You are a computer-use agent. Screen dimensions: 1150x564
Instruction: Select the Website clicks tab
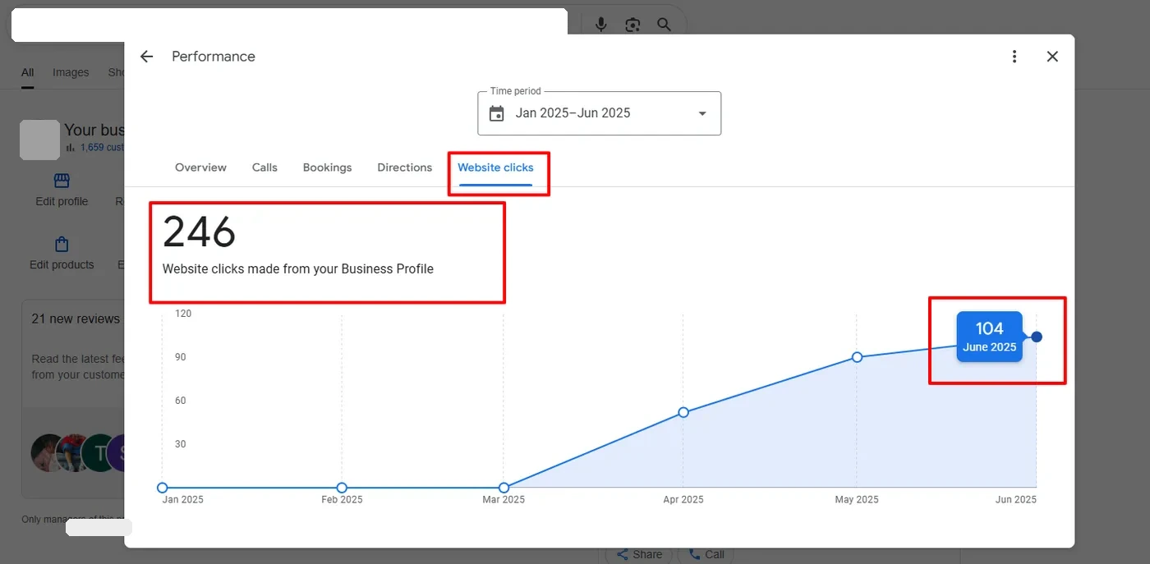(x=495, y=167)
